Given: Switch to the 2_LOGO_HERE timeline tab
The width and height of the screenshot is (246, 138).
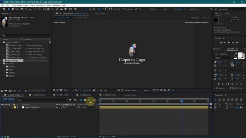Looking at the screenshot, I should [38, 95].
